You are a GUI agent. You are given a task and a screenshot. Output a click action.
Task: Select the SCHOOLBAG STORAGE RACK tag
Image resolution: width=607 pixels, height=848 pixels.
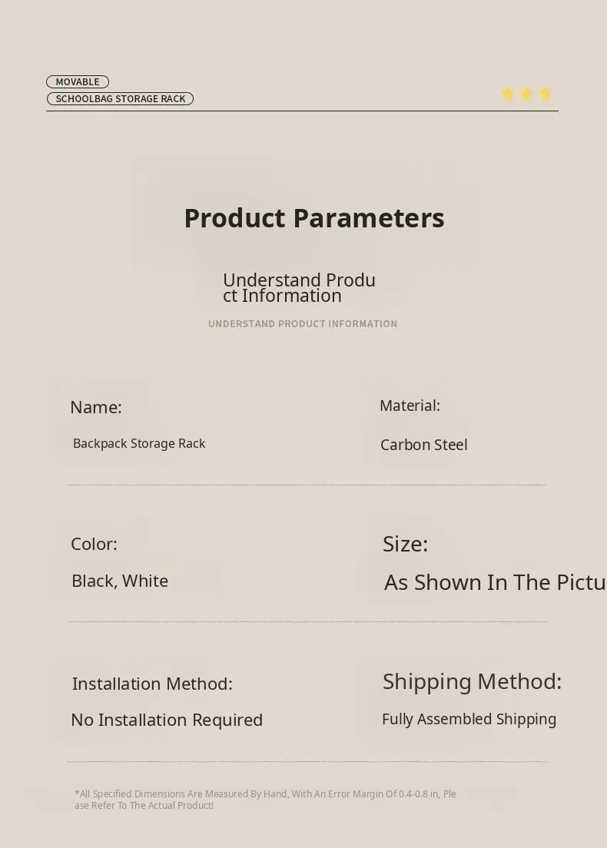(x=120, y=98)
